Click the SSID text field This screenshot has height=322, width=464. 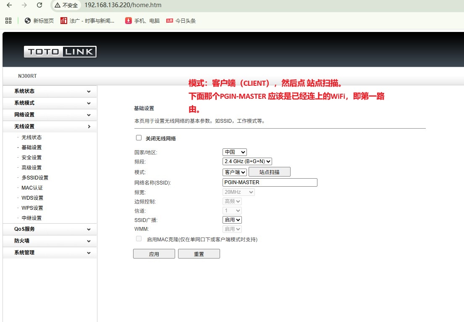[270, 182]
